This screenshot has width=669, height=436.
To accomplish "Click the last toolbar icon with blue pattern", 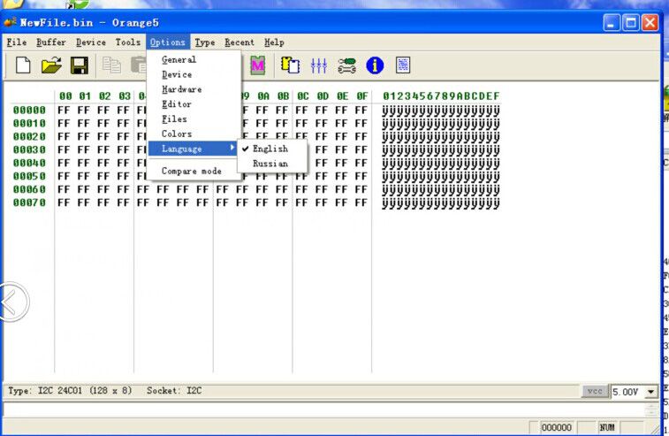I will click(403, 65).
